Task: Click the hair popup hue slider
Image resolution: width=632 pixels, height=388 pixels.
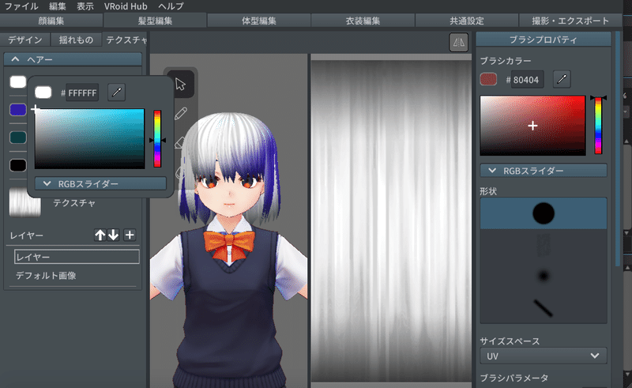Action: click(x=157, y=139)
